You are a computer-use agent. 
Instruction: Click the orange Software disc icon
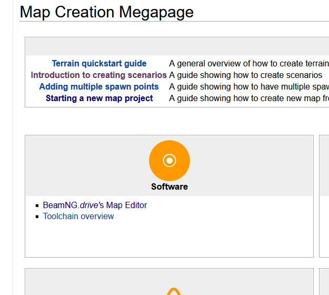tap(169, 160)
